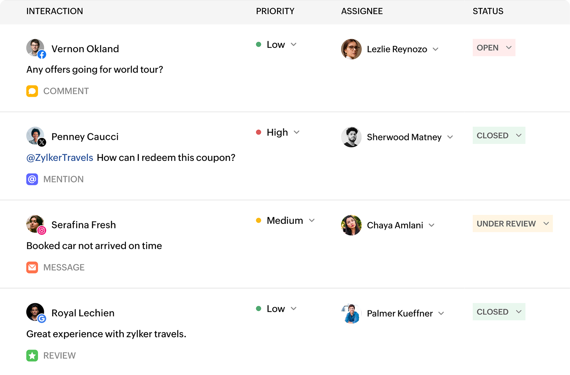Click the green Review star icon

click(x=32, y=355)
